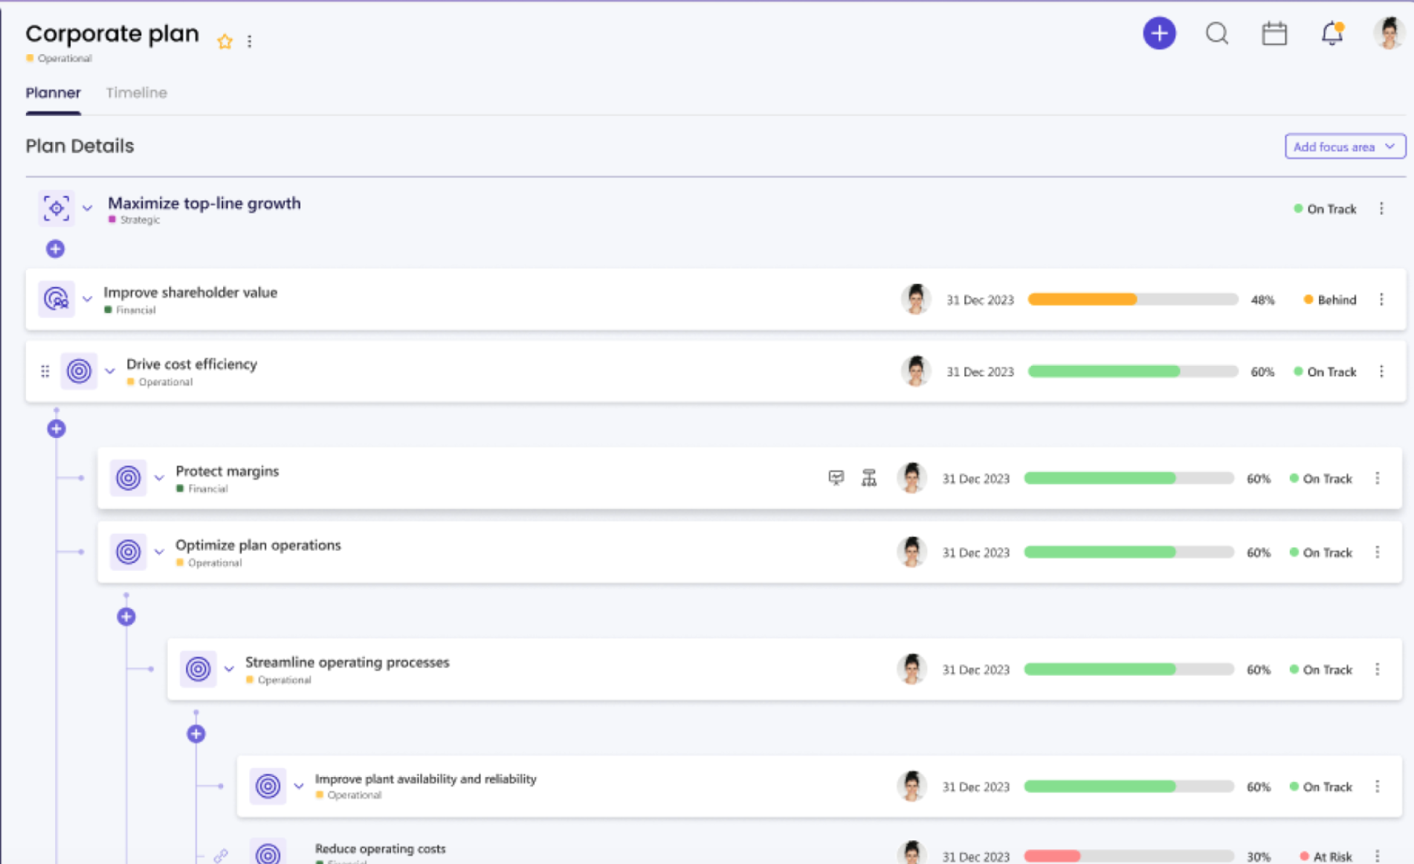
Task: Select the Planner tab
Action: [53, 93]
